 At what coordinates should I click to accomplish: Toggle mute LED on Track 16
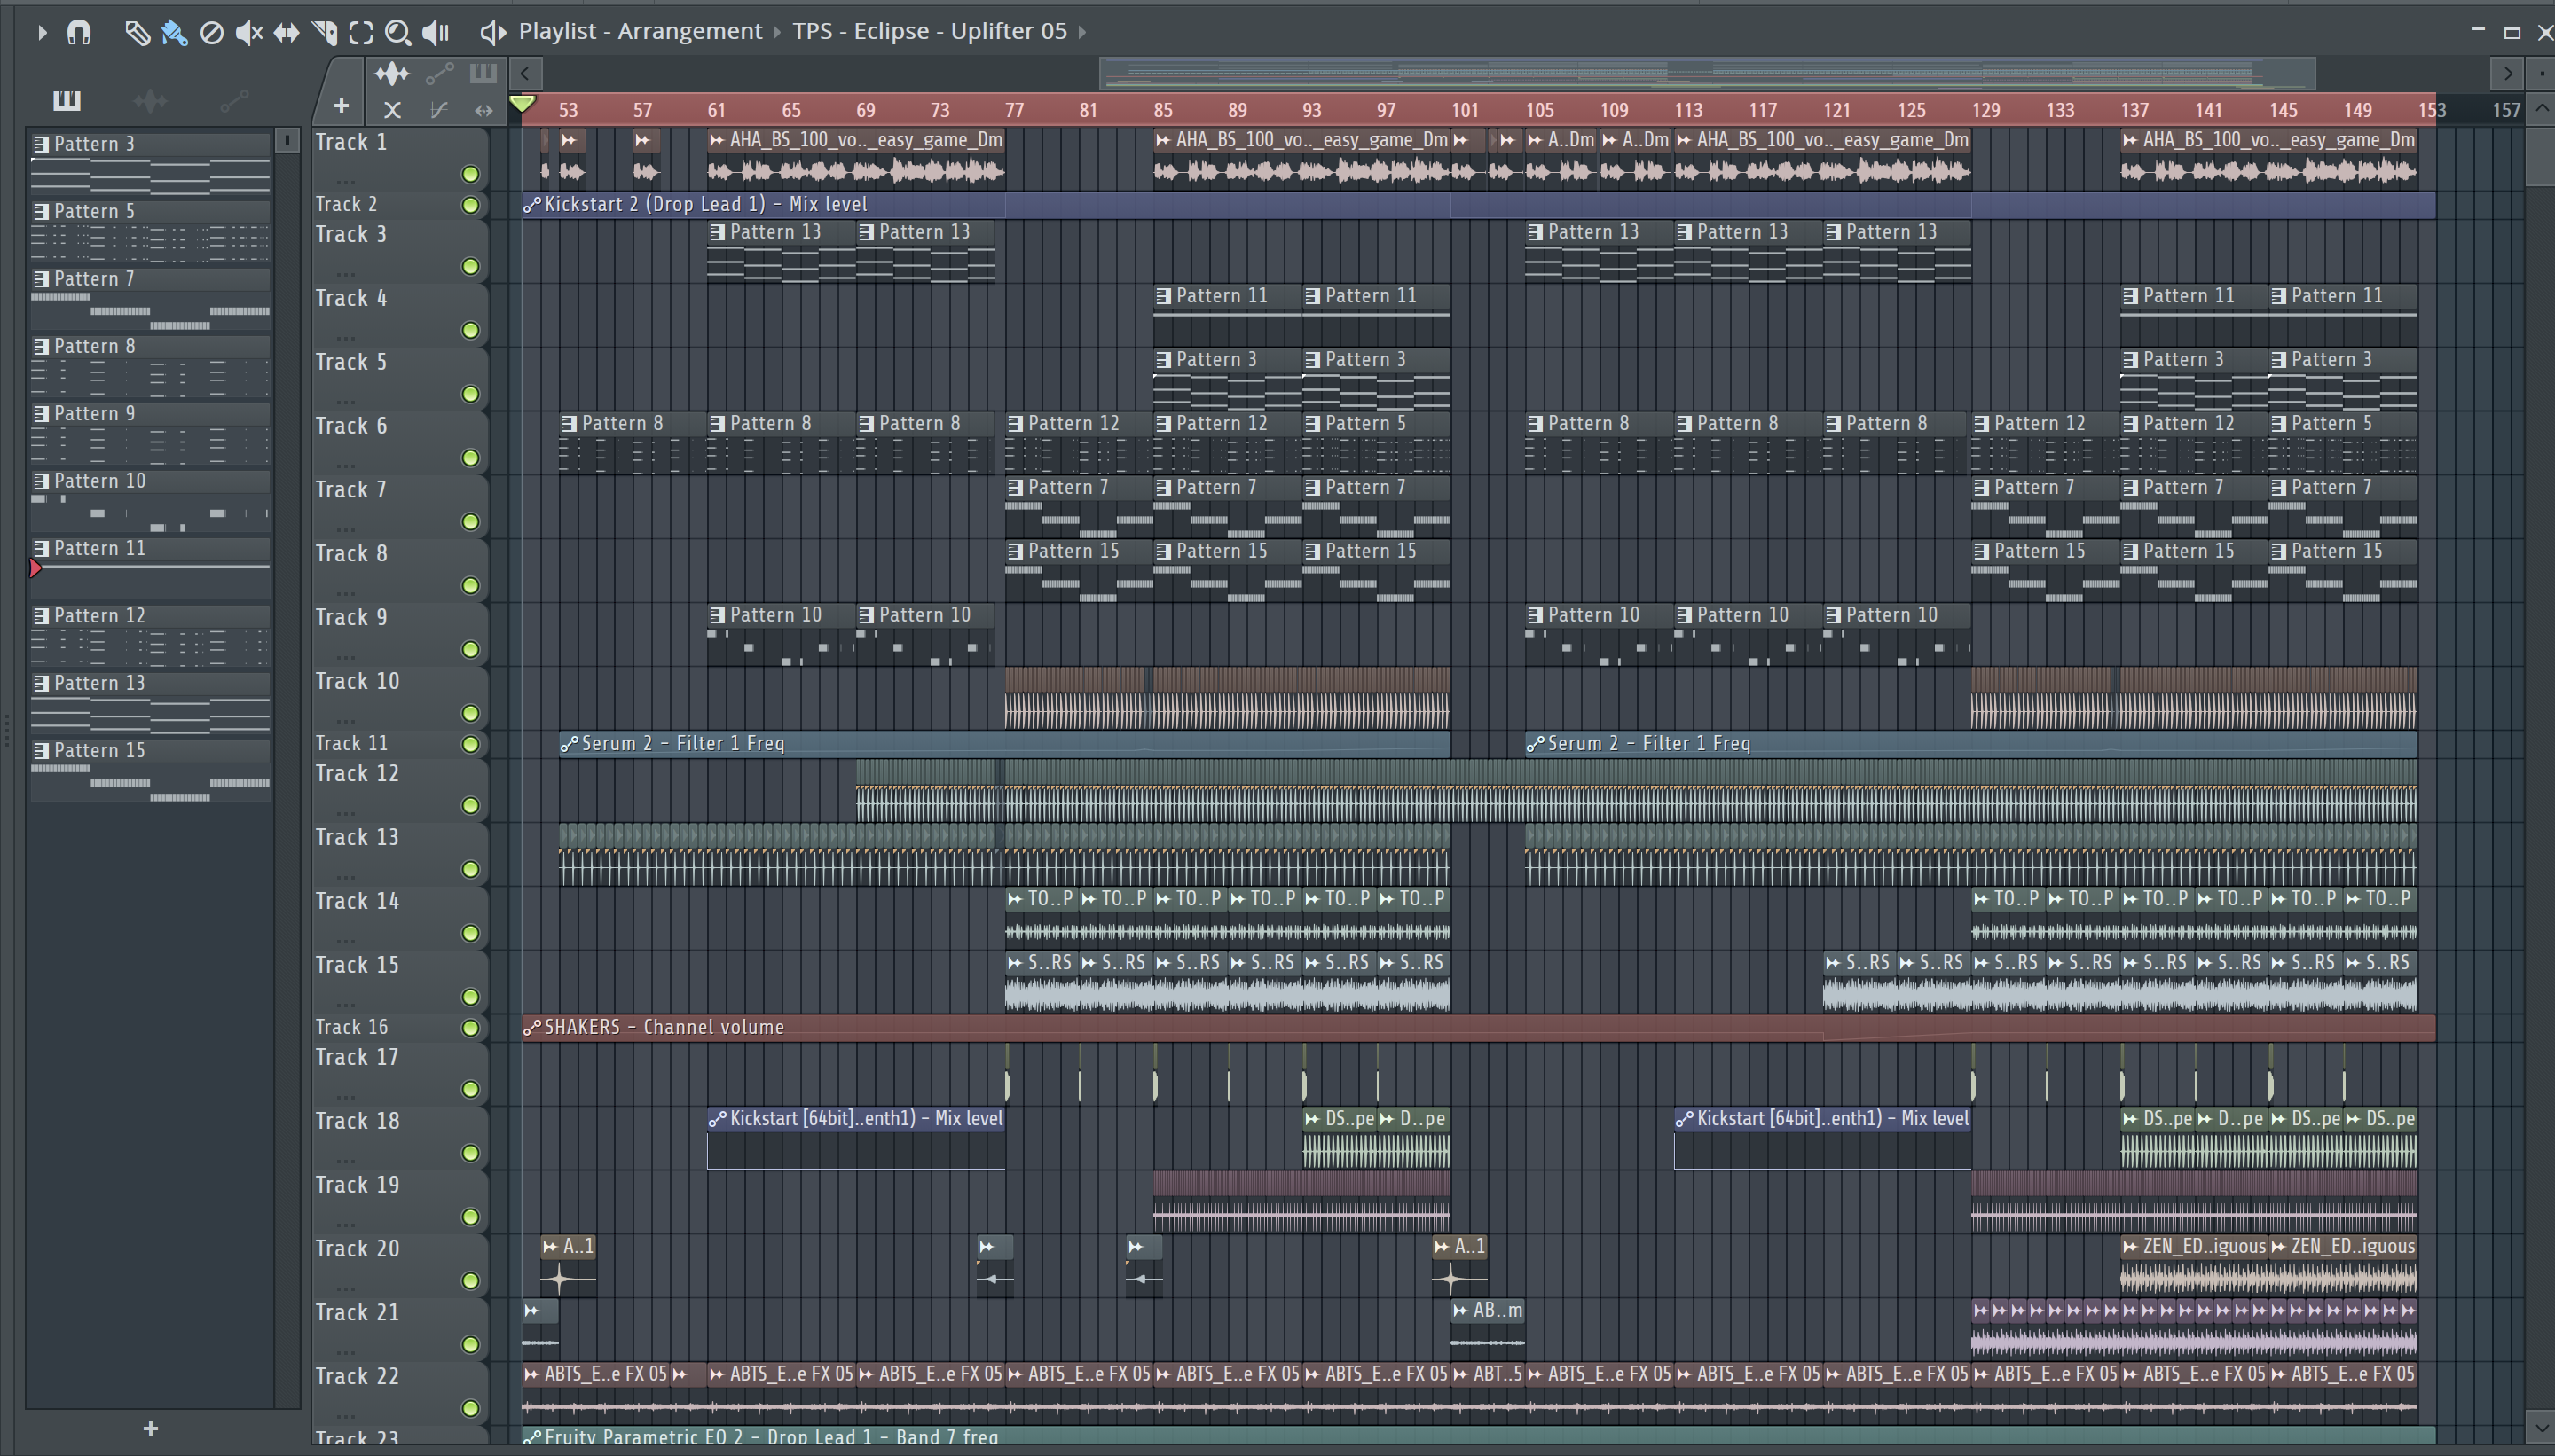[470, 1027]
